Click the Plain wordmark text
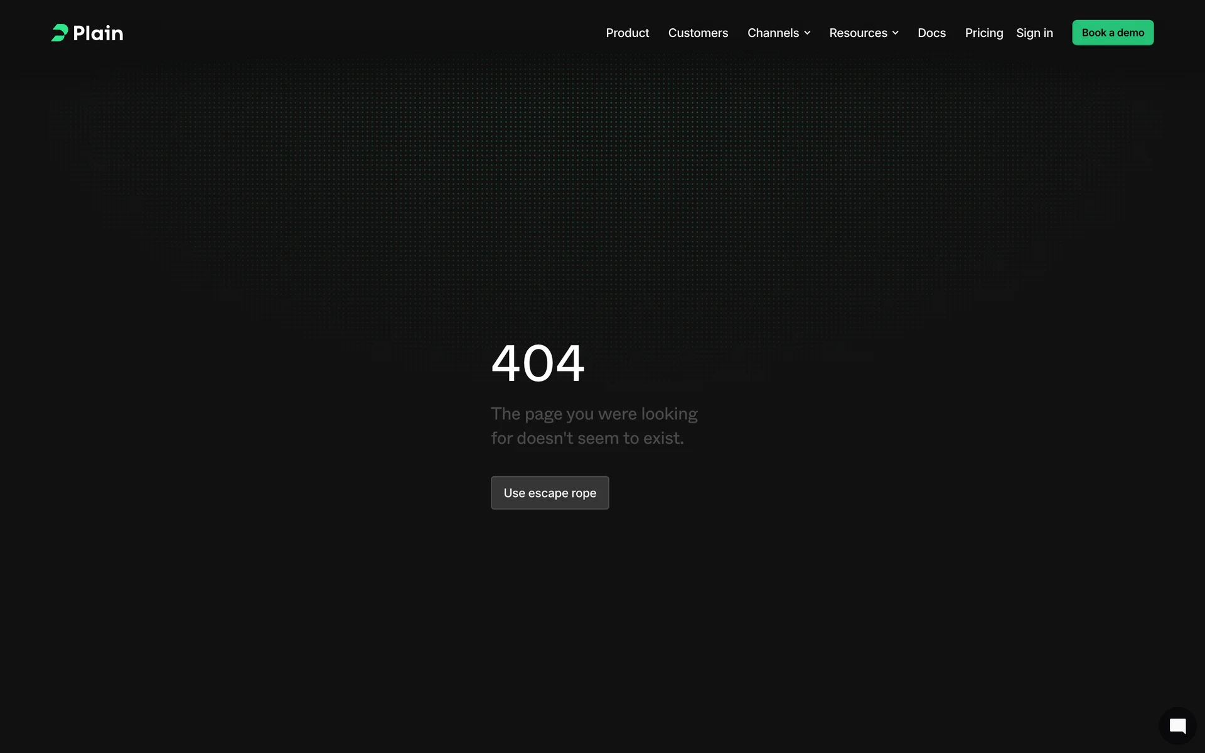Screen dimensions: 1205x753 98,33
